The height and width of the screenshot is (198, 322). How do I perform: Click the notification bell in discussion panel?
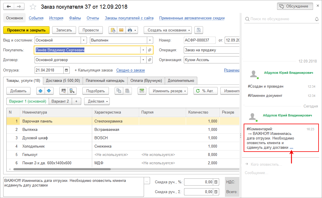[317, 19]
